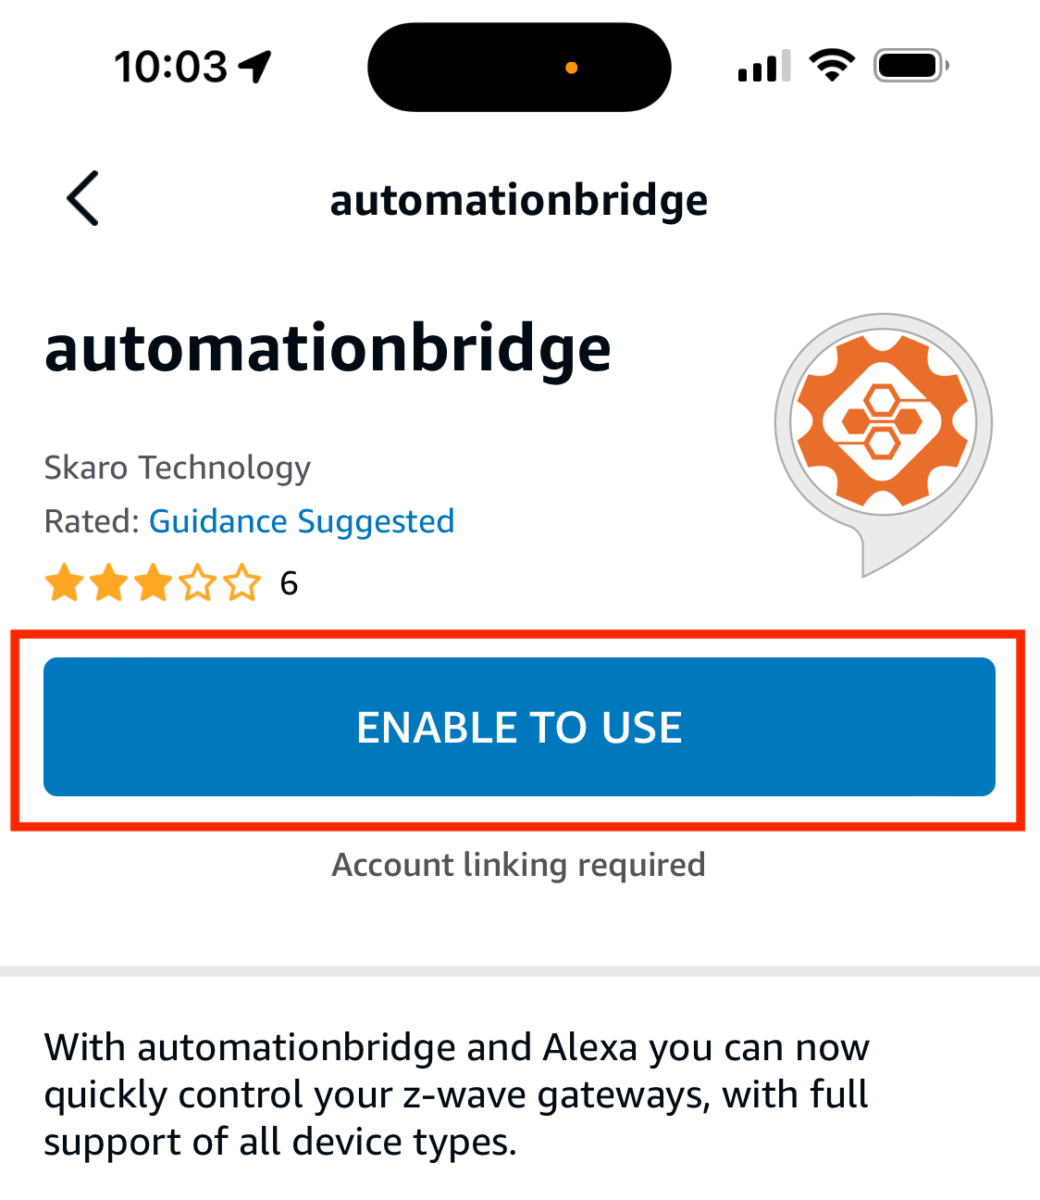This screenshot has height=1200, width=1040.
Task: Tap the second filled rating star
Action: coord(109,583)
